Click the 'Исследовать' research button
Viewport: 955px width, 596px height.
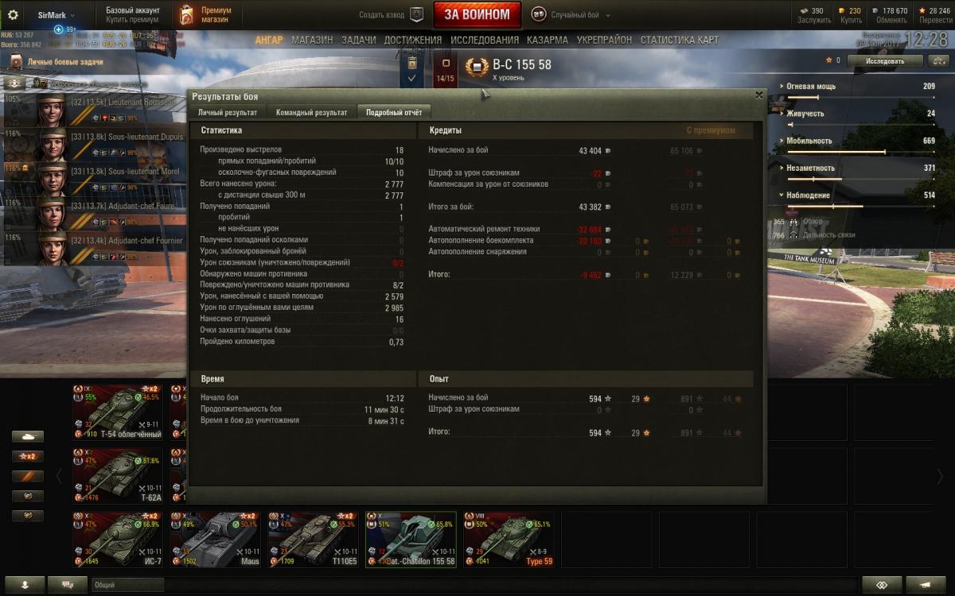(x=885, y=60)
